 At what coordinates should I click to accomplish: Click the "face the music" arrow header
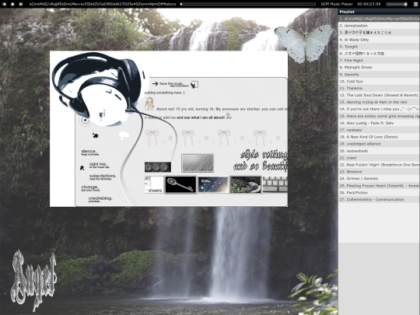tap(171, 84)
